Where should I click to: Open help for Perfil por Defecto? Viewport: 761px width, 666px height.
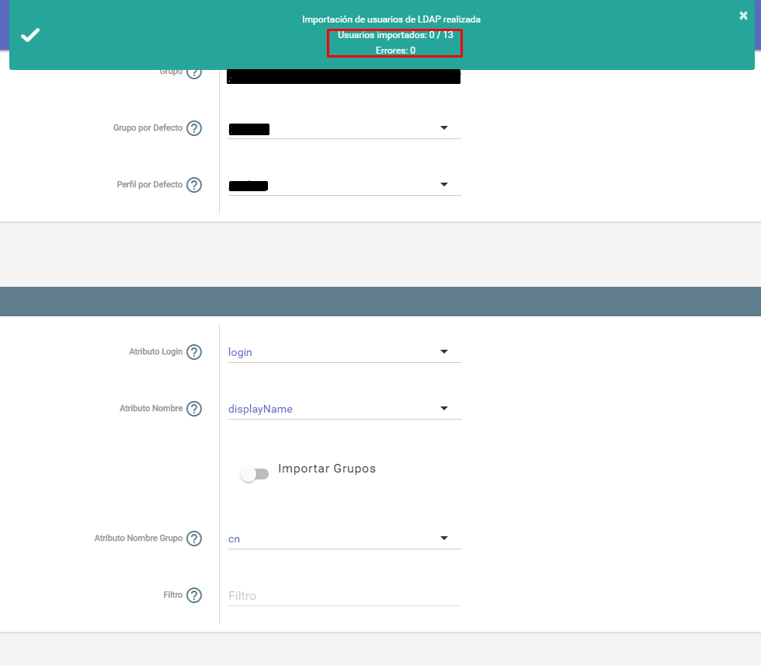(x=195, y=184)
